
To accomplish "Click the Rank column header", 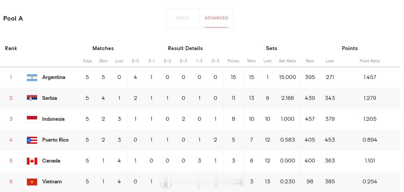I will 11,48.
